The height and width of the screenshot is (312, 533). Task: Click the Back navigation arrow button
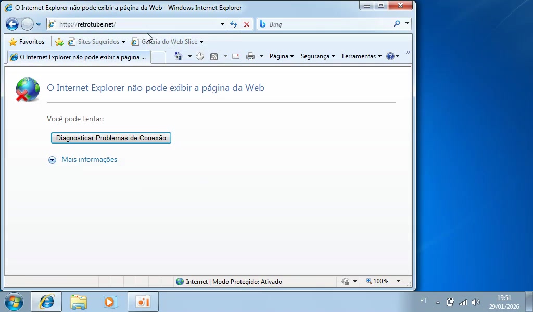click(x=12, y=24)
